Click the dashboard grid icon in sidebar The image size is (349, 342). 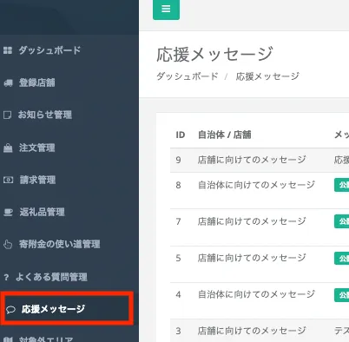[x=8, y=50]
